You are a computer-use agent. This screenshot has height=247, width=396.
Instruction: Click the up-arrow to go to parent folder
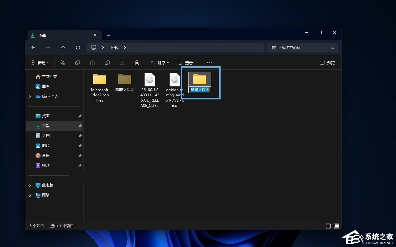tap(63, 48)
